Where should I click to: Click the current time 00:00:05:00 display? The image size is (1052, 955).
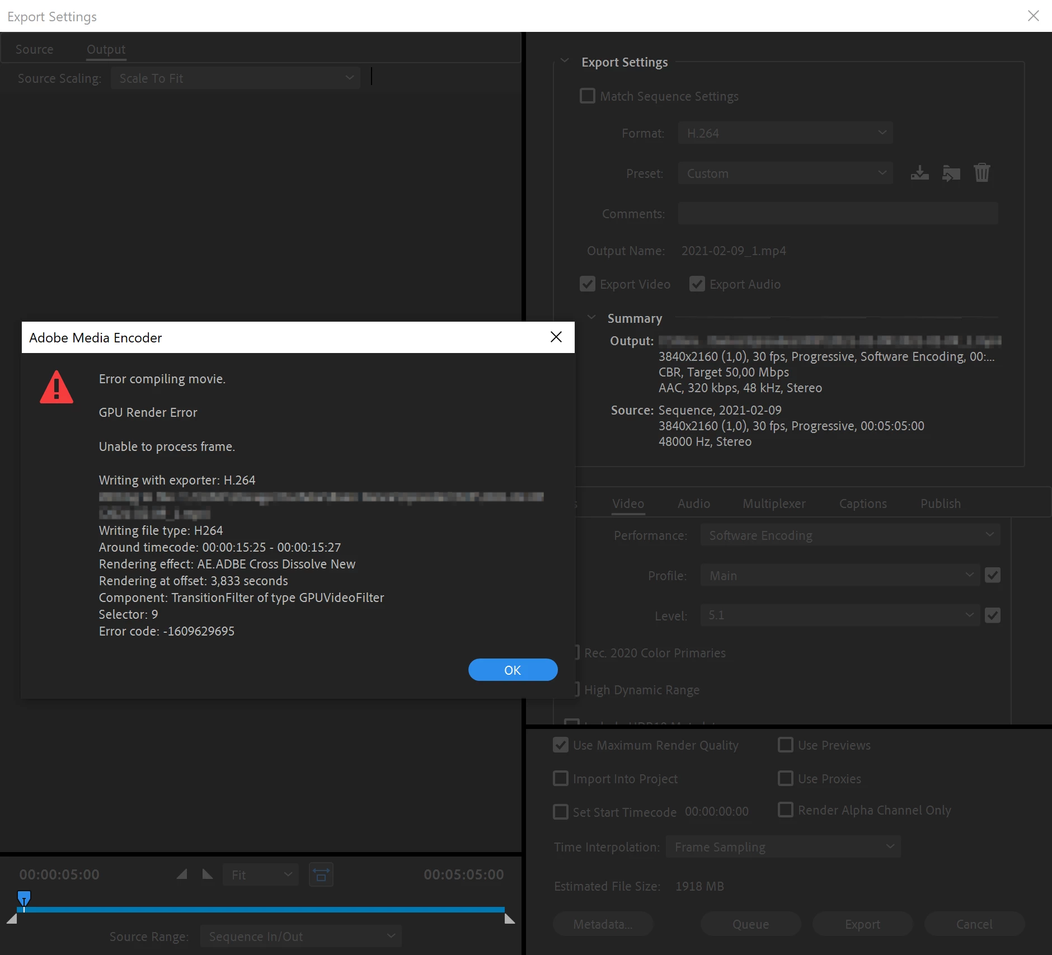59,874
